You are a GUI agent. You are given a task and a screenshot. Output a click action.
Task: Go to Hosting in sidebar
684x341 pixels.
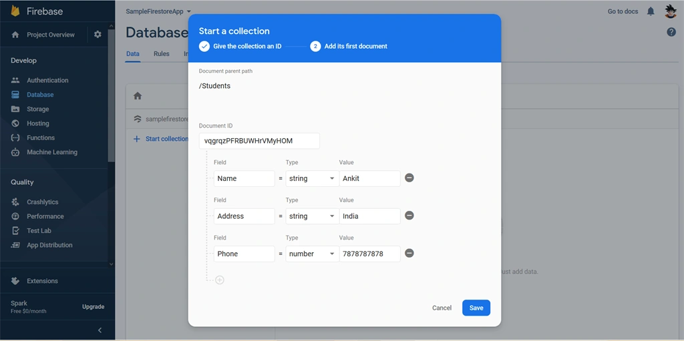pos(38,123)
